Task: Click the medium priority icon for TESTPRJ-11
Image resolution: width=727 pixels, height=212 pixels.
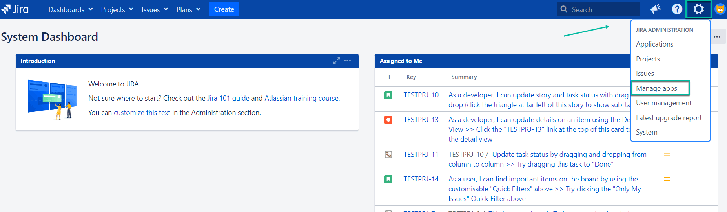Action: click(667, 155)
